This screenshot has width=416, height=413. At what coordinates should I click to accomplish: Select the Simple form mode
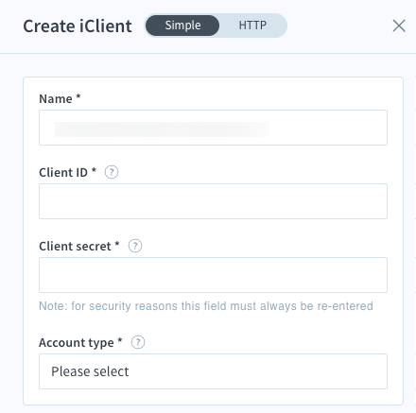point(182,26)
